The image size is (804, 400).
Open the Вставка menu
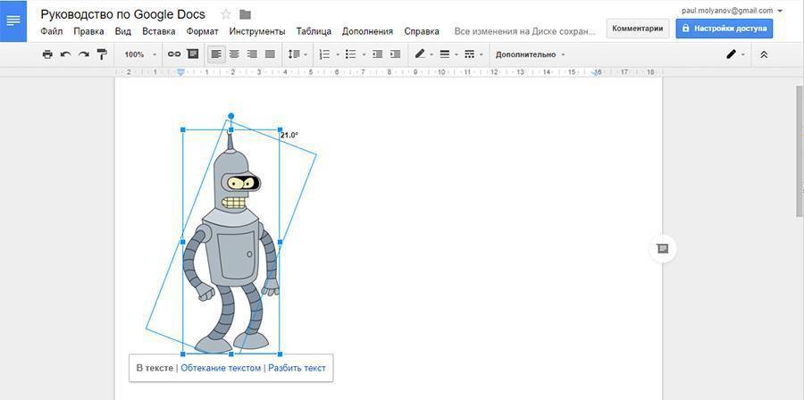[x=158, y=31]
